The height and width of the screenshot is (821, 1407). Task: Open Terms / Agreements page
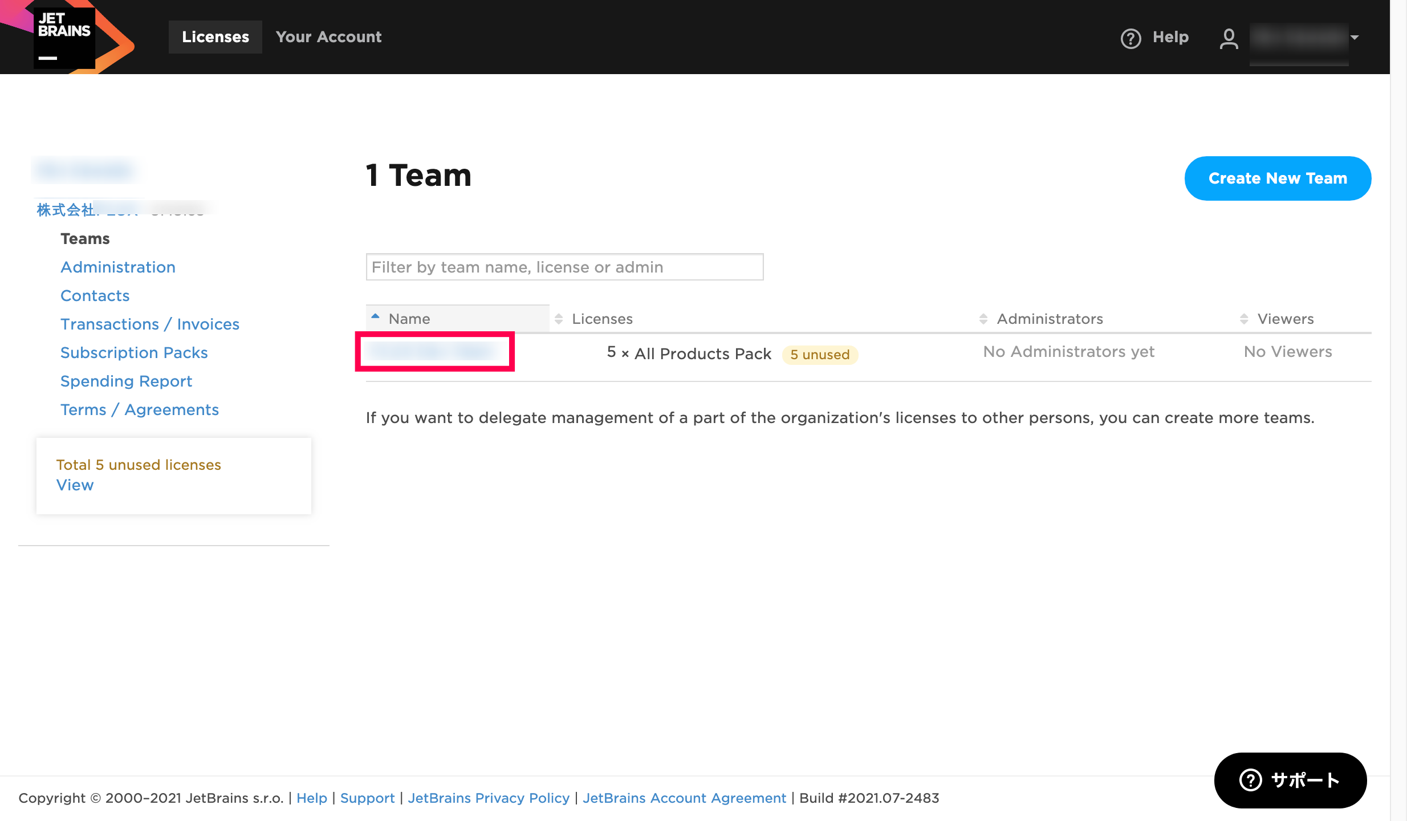[140, 409]
